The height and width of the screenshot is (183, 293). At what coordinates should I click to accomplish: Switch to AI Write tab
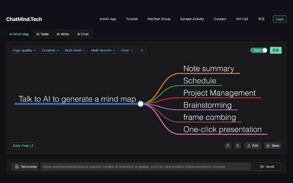point(63,34)
